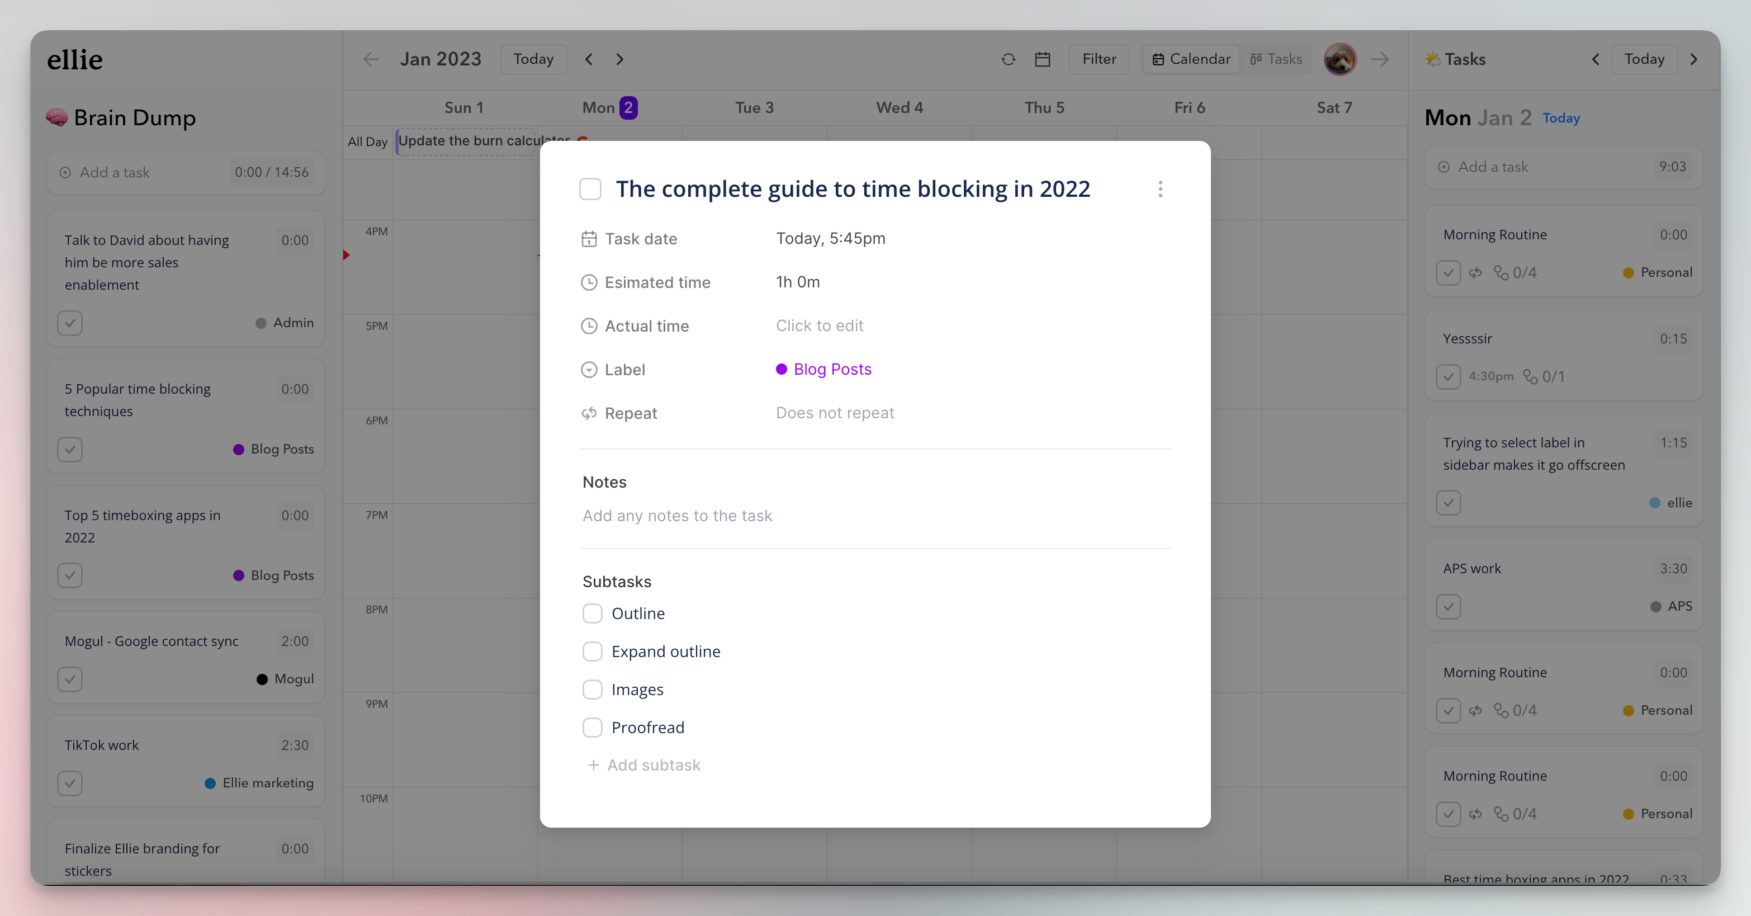Switch to the Calendar view tab
This screenshot has width=1751, height=916.
(x=1191, y=59)
